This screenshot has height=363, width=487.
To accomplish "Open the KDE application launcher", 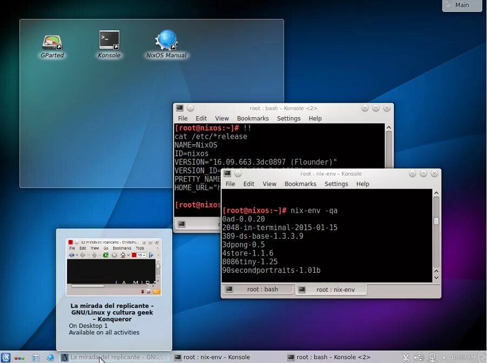I will coord(5,358).
